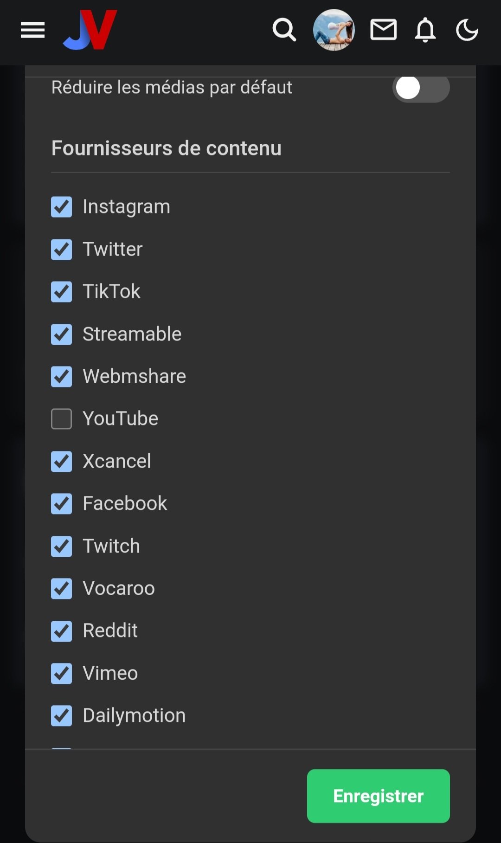Screen dimensions: 501x843
Task: Click the Reddit label
Action: pyautogui.click(x=110, y=631)
